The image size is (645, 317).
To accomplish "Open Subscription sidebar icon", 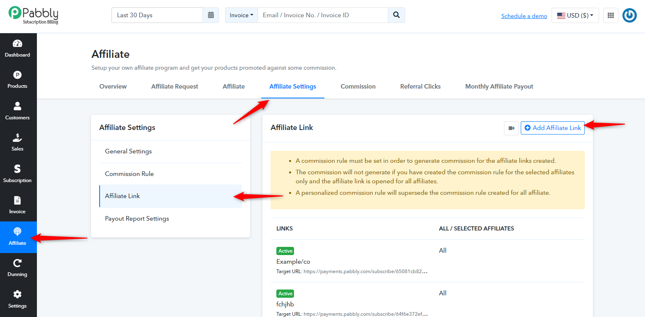I will point(17,169).
